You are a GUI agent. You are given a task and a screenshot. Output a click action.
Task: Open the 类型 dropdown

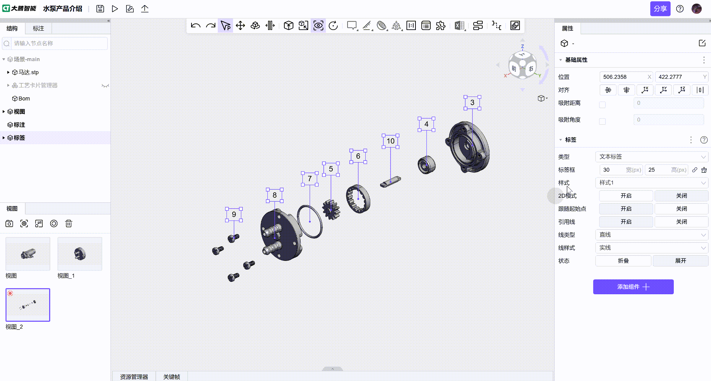651,157
